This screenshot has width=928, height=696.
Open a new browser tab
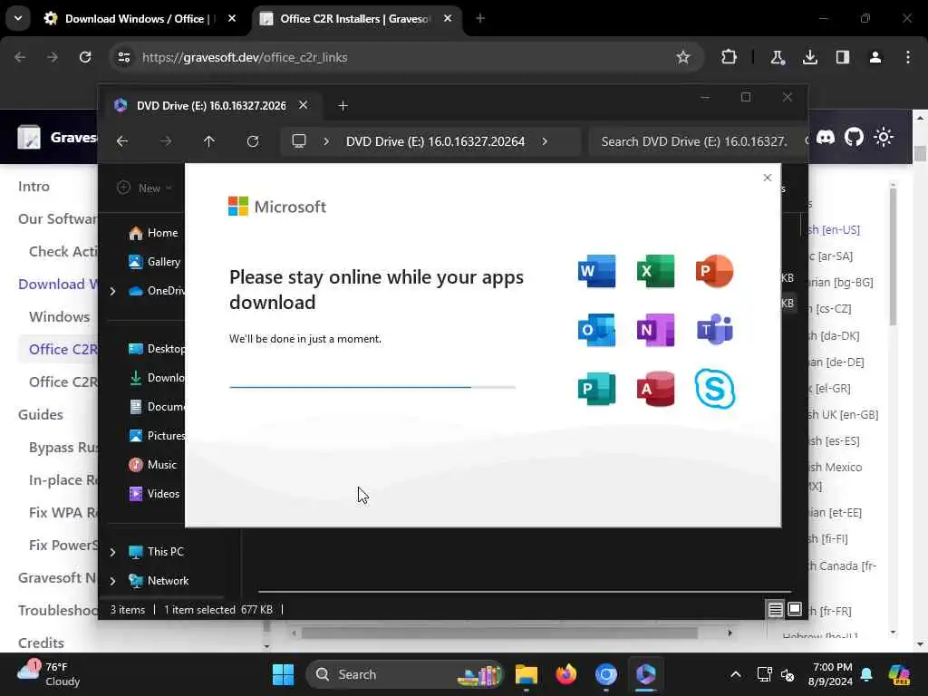pyautogui.click(x=480, y=19)
